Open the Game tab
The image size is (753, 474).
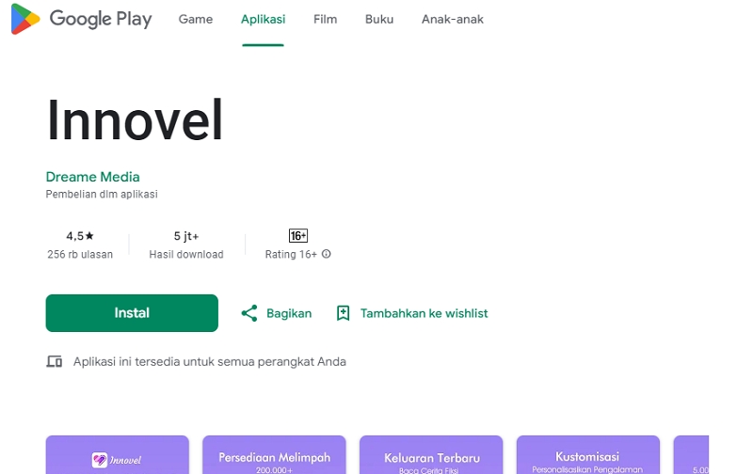click(196, 19)
